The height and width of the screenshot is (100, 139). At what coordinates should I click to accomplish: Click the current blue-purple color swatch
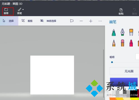pos(124,82)
